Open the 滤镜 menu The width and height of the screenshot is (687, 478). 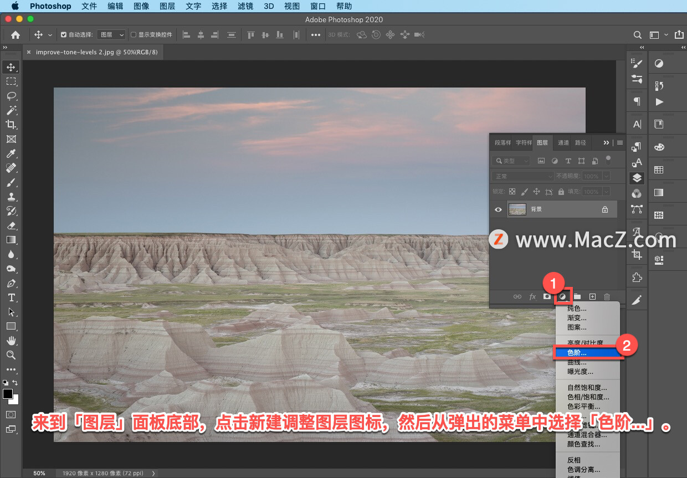pos(245,6)
